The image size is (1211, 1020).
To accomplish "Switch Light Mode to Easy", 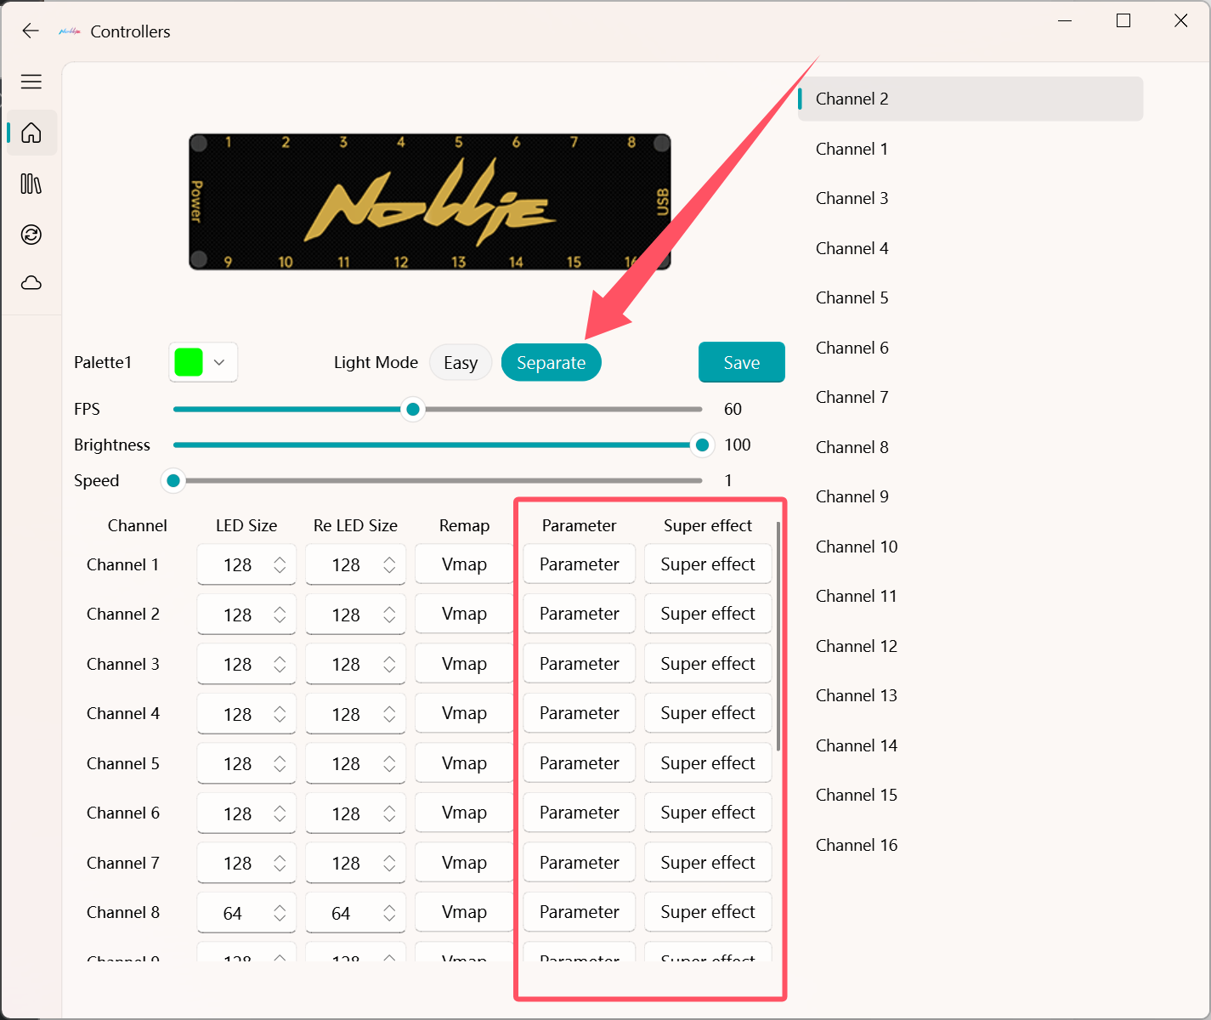I will point(460,363).
